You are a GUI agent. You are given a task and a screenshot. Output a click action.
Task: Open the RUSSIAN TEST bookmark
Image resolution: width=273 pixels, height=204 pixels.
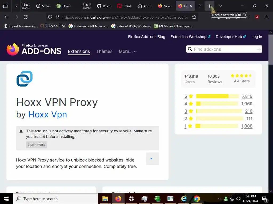coord(53,26)
